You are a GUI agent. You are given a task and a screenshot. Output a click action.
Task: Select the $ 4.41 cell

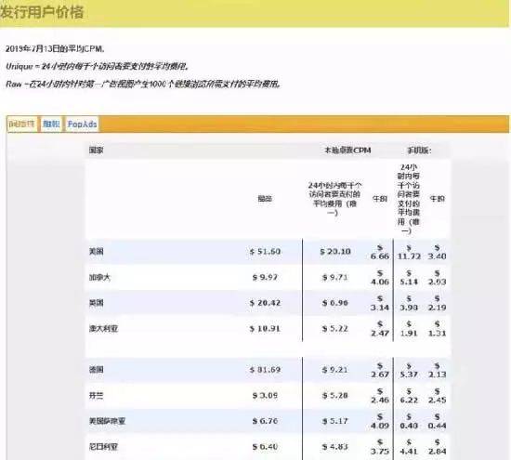tap(409, 447)
